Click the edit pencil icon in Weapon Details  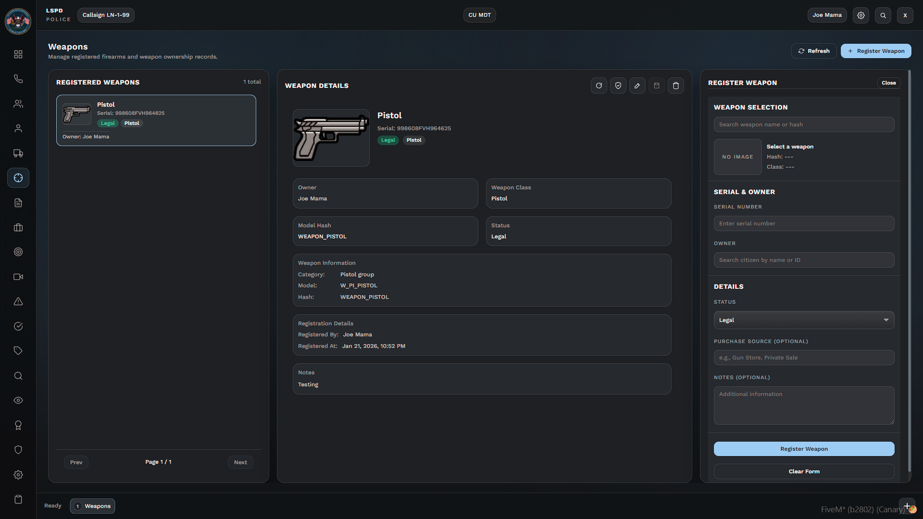[637, 86]
